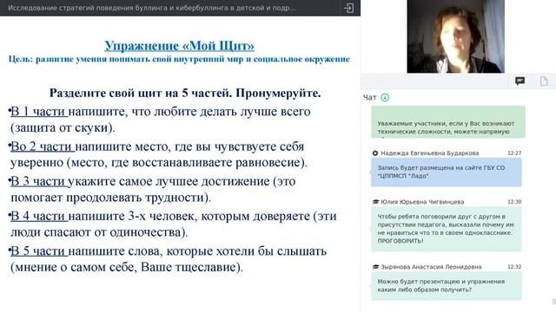556x312 pixels.
Task: Click the underlined text "В 4 части"
Action: [39, 216]
